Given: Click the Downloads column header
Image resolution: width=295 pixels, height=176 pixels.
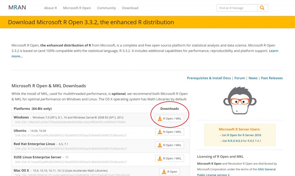Looking at the screenshot, I should [169, 109].
